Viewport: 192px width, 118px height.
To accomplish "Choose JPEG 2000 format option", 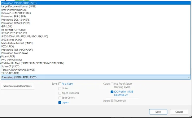I will pyautogui.click(x=96, y=36).
